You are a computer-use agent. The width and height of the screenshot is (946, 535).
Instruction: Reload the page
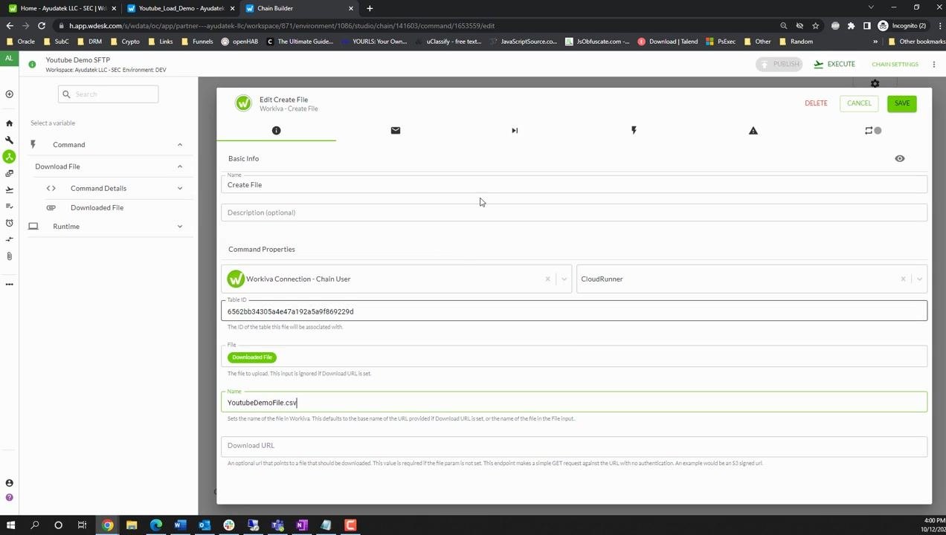(x=42, y=25)
